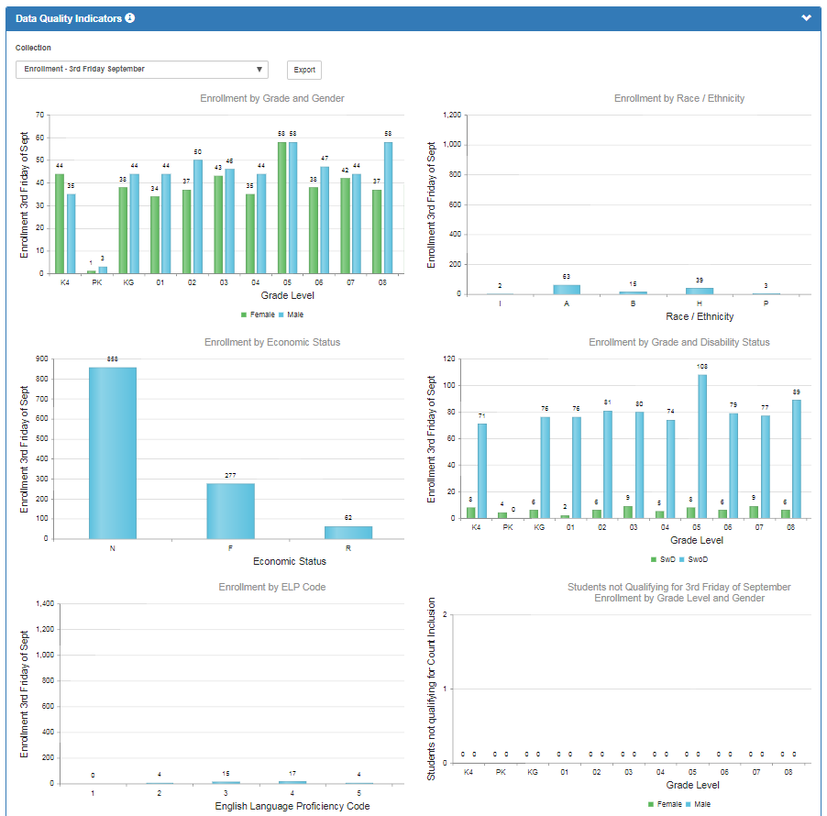Toggle Male legend in Grade and Gender chart
This screenshot has width=827, height=816.
click(x=292, y=314)
